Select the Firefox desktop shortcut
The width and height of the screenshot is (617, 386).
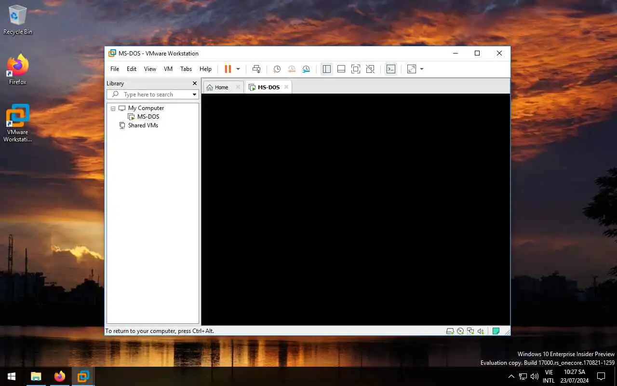point(18,70)
